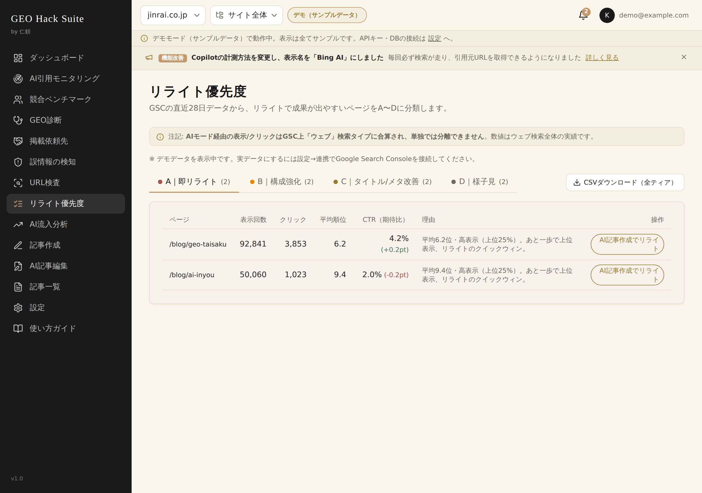Click the 誤情報の検知 shield alert icon
Screen dimensions: 702x493
[x=18, y=162]
